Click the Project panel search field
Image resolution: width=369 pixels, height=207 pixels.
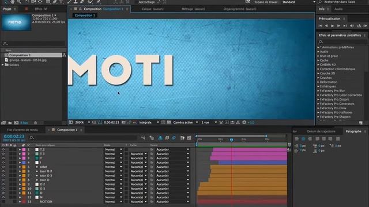pos(33,44)
